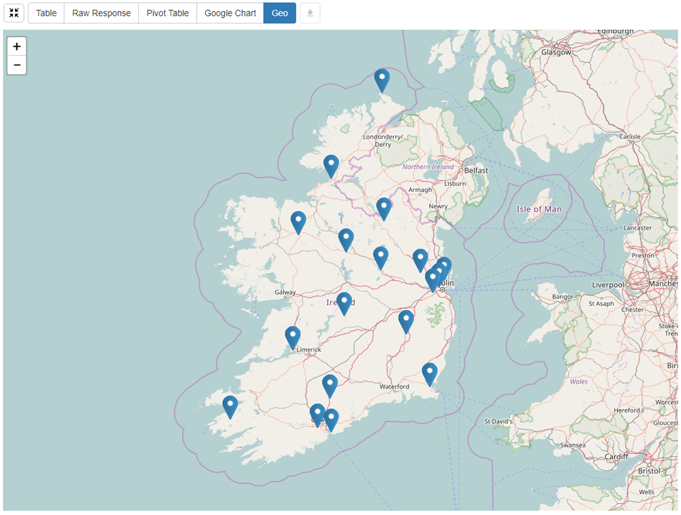Click the Cardiff city label
Screen dimensions: 681x515
616,456
